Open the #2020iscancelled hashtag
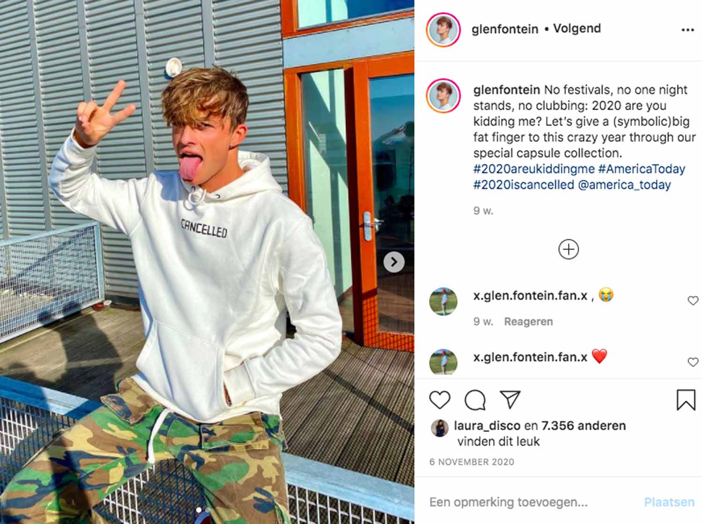The image size is (702, 524). (523, 185)
